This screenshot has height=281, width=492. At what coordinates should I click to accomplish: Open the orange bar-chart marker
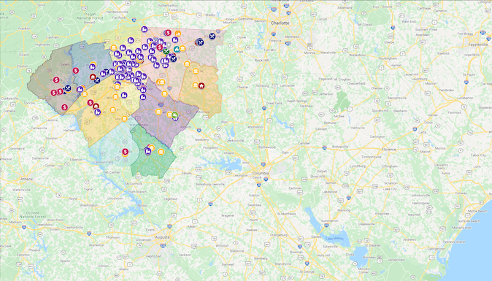tap(178, 34)
